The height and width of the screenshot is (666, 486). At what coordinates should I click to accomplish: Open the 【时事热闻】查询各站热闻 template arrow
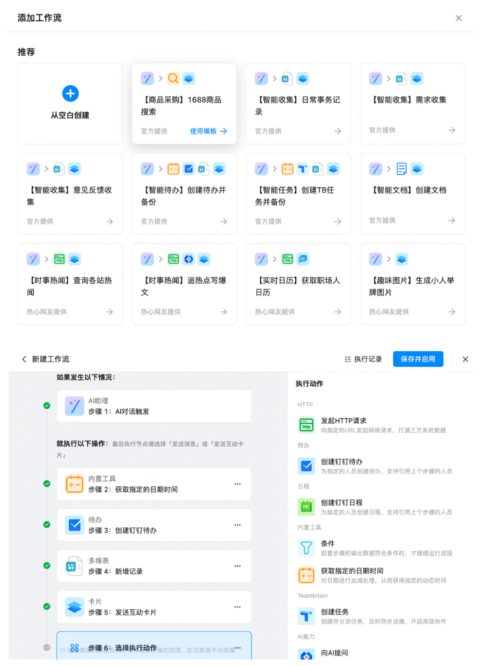(x=109, y=312)
